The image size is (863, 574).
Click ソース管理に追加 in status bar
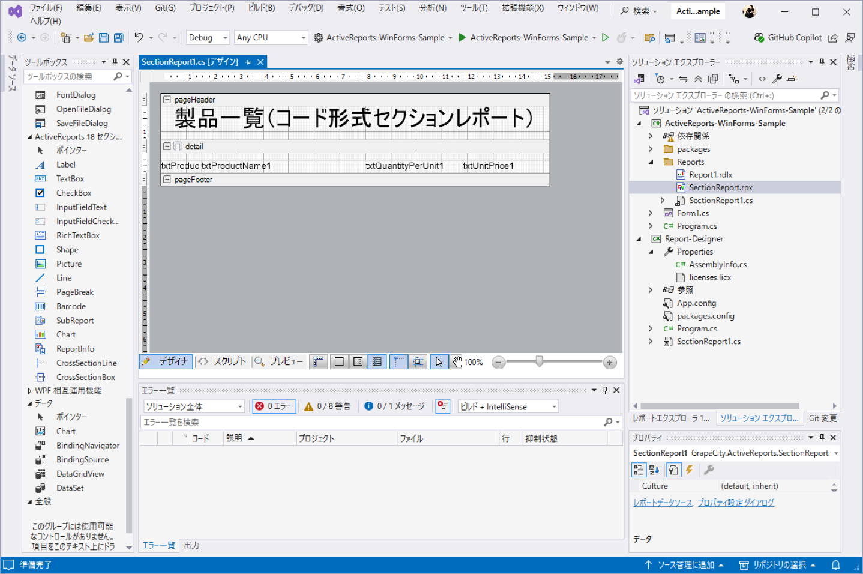point(684,565)
